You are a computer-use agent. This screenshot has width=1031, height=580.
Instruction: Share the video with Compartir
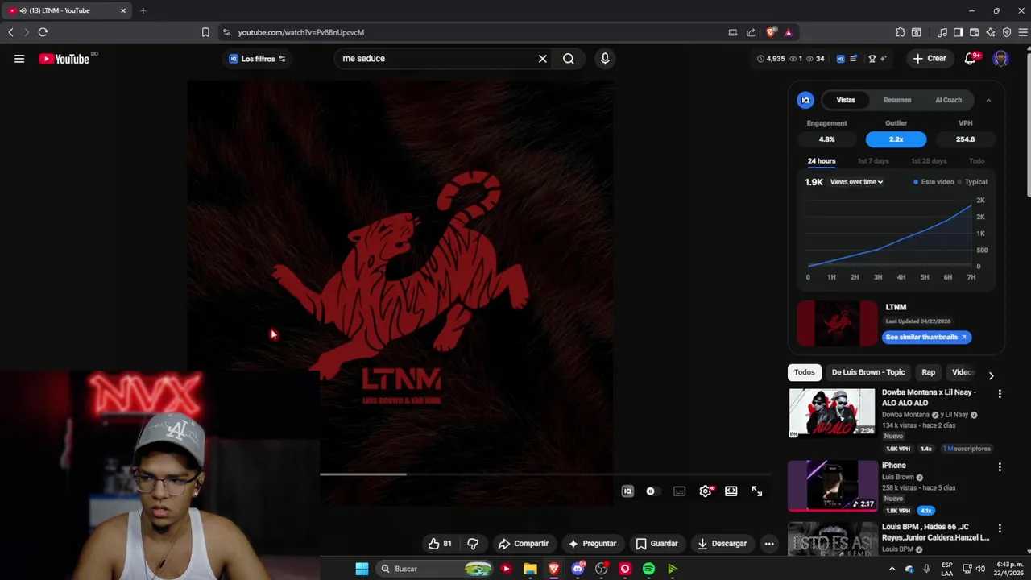524,544
